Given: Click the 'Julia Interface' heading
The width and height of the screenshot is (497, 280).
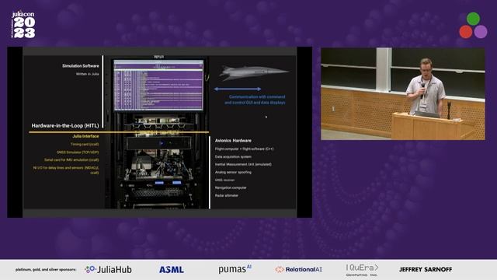Looking at the screenshot, I should [85, 136].
